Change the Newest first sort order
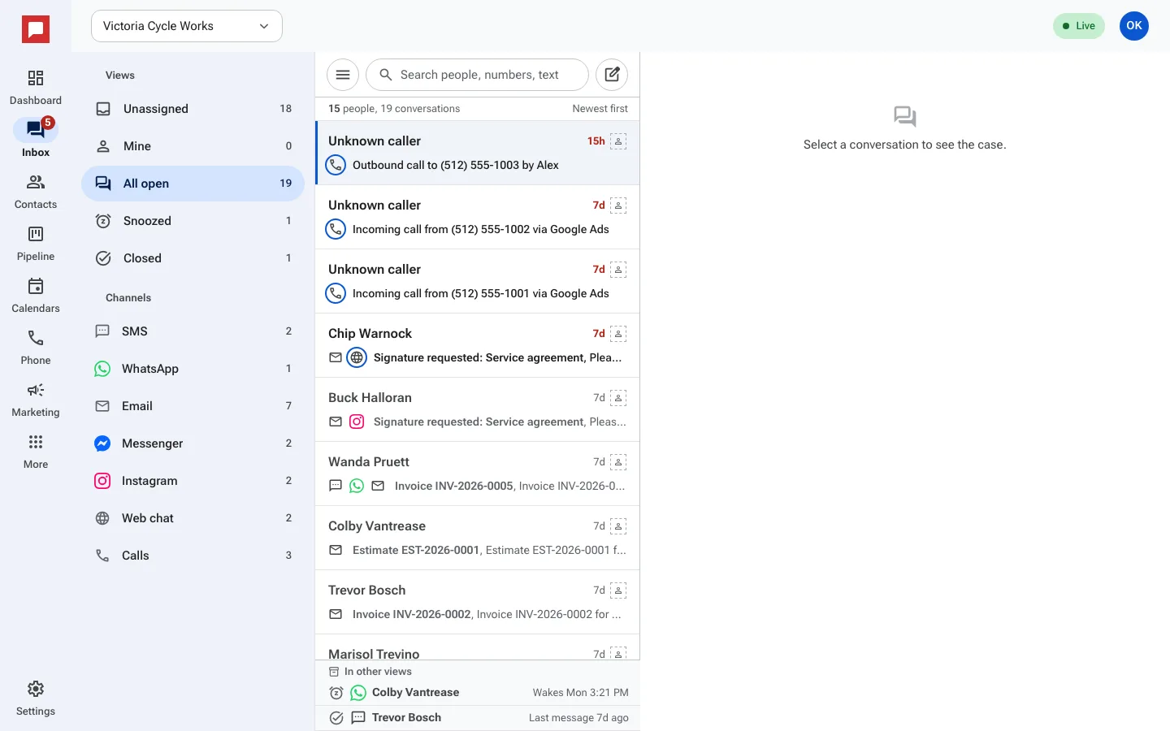 (x=600, y=109)
